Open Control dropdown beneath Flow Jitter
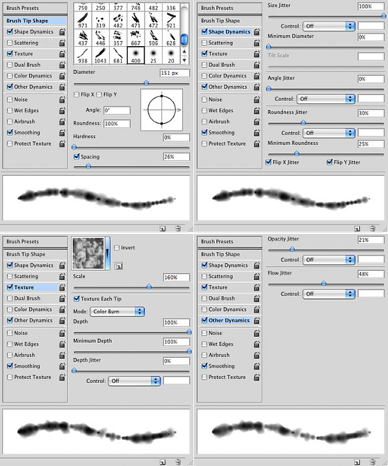Screen dimensions: 388x466 (x=329, y=294)
